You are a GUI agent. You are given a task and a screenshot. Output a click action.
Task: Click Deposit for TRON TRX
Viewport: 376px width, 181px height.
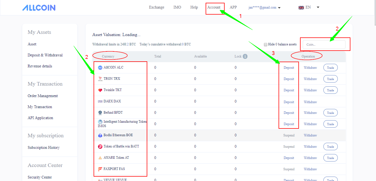click(289, 79)
